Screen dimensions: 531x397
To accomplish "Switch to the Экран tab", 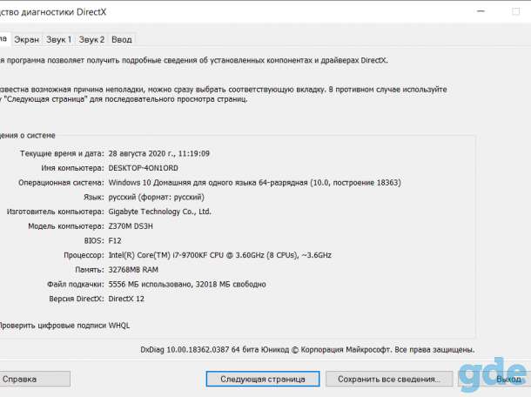I will (26, 40).
